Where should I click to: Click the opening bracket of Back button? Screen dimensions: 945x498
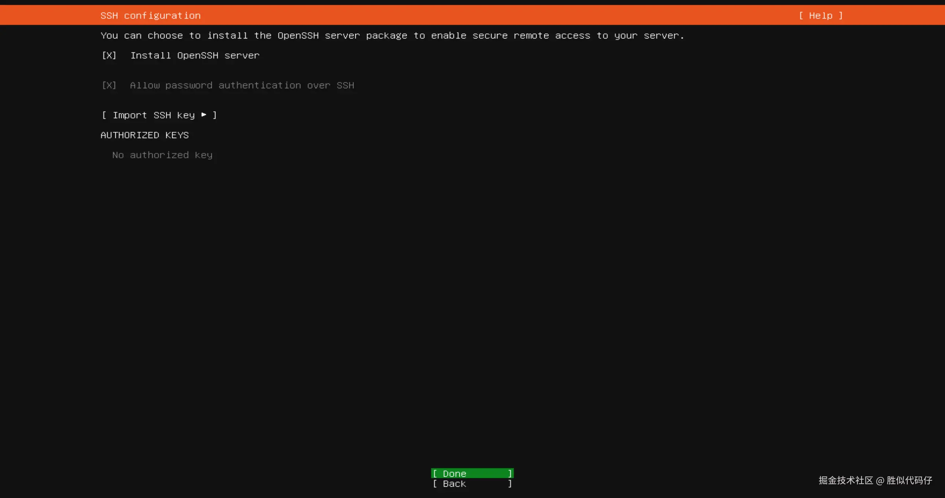(x=435, y=484)
